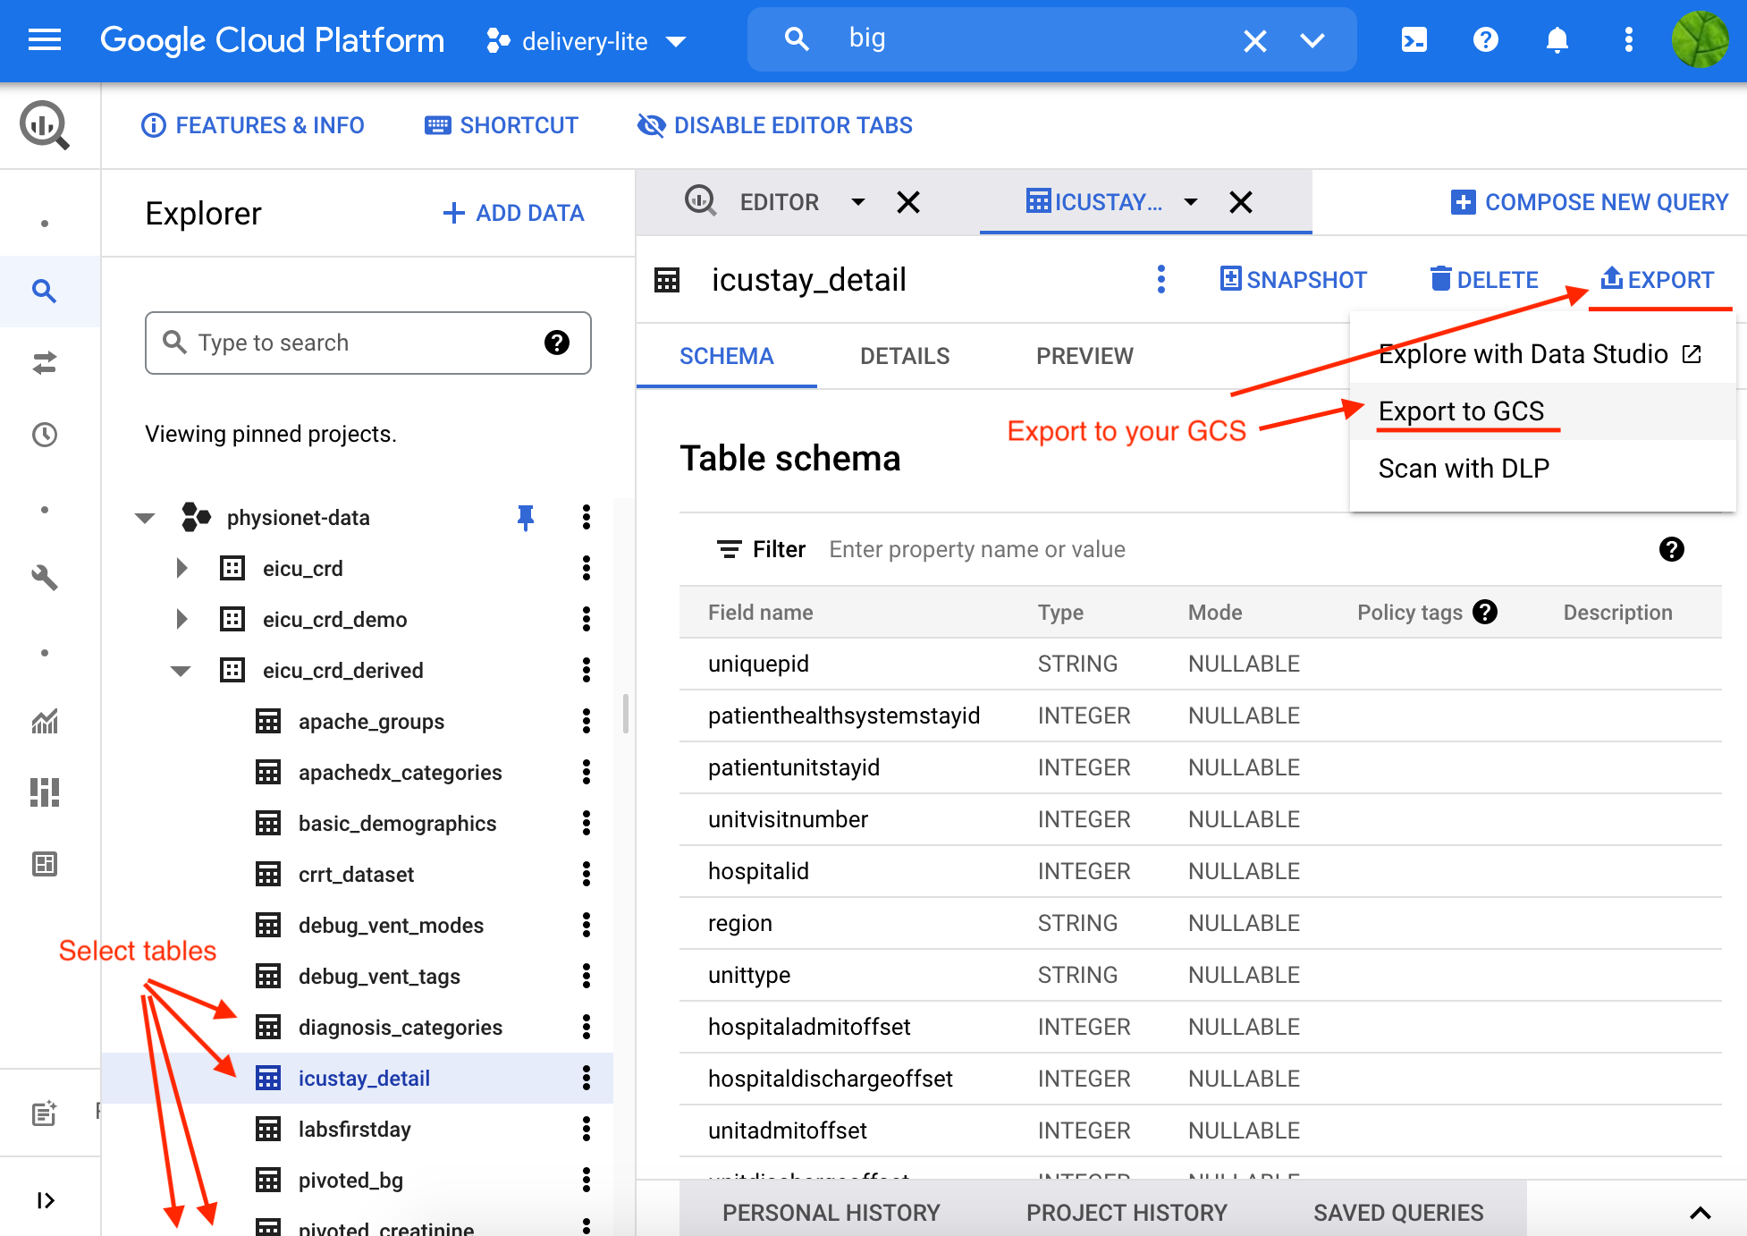This screenshot has height=1236, width=1747.
Task: Unpin the physionet-data project
Action: pos(526,517)
